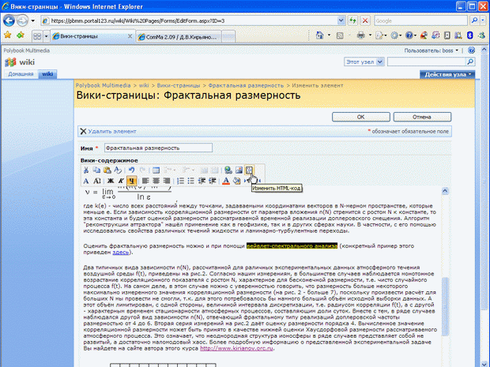This screenshot has height=367, width=490.
Task: Click the Вики-страницы breadcrumb link
Action: [x=179, y=85]
